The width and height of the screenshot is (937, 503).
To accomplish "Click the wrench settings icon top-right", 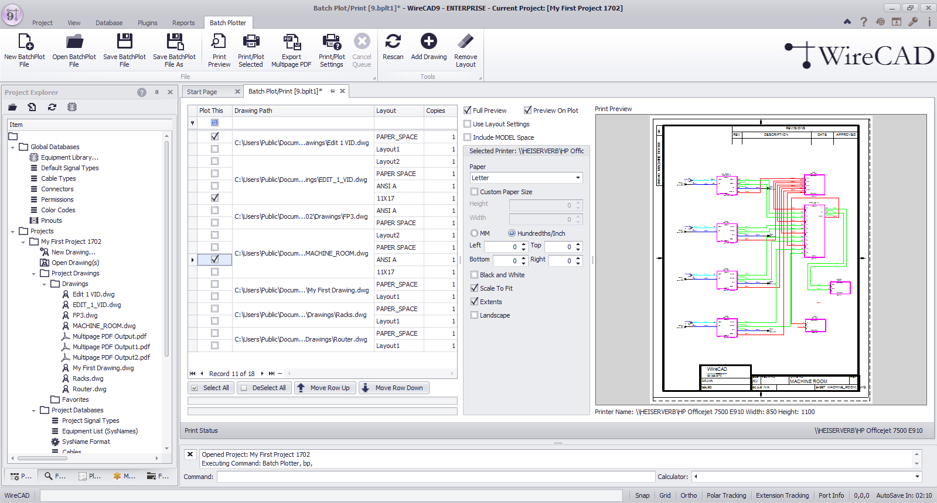I will 913,22.
